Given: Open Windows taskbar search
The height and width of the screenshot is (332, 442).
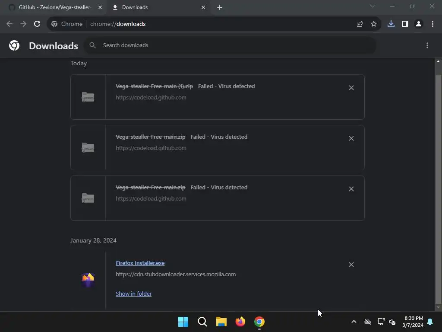Looking at the screenshot, I should click(x=202, y=322).
